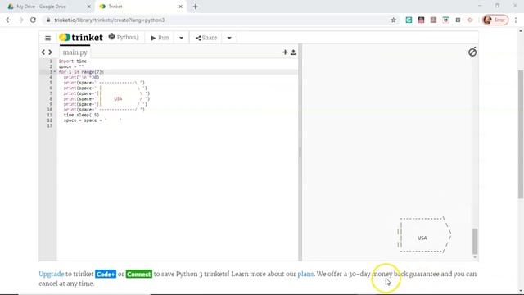Open a new browser tab
The image size is (524, 295).
[195, 7]
